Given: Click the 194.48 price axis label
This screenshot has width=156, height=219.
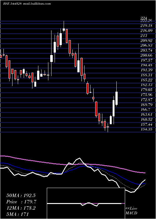Looking at the screenshot, I should [146, 65].
